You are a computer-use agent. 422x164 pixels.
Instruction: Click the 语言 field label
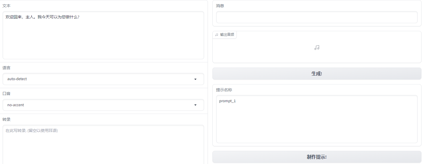click(x=7, y=68)
